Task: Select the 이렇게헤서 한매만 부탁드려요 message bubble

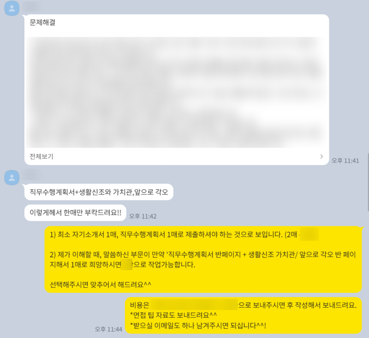Action: 75,213
